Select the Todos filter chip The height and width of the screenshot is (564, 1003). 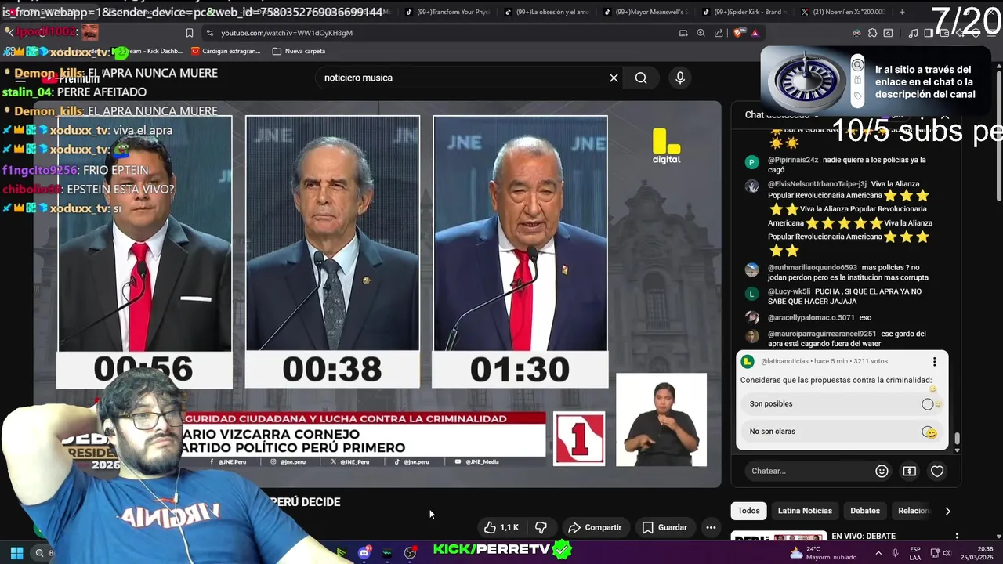coord(748,511)
